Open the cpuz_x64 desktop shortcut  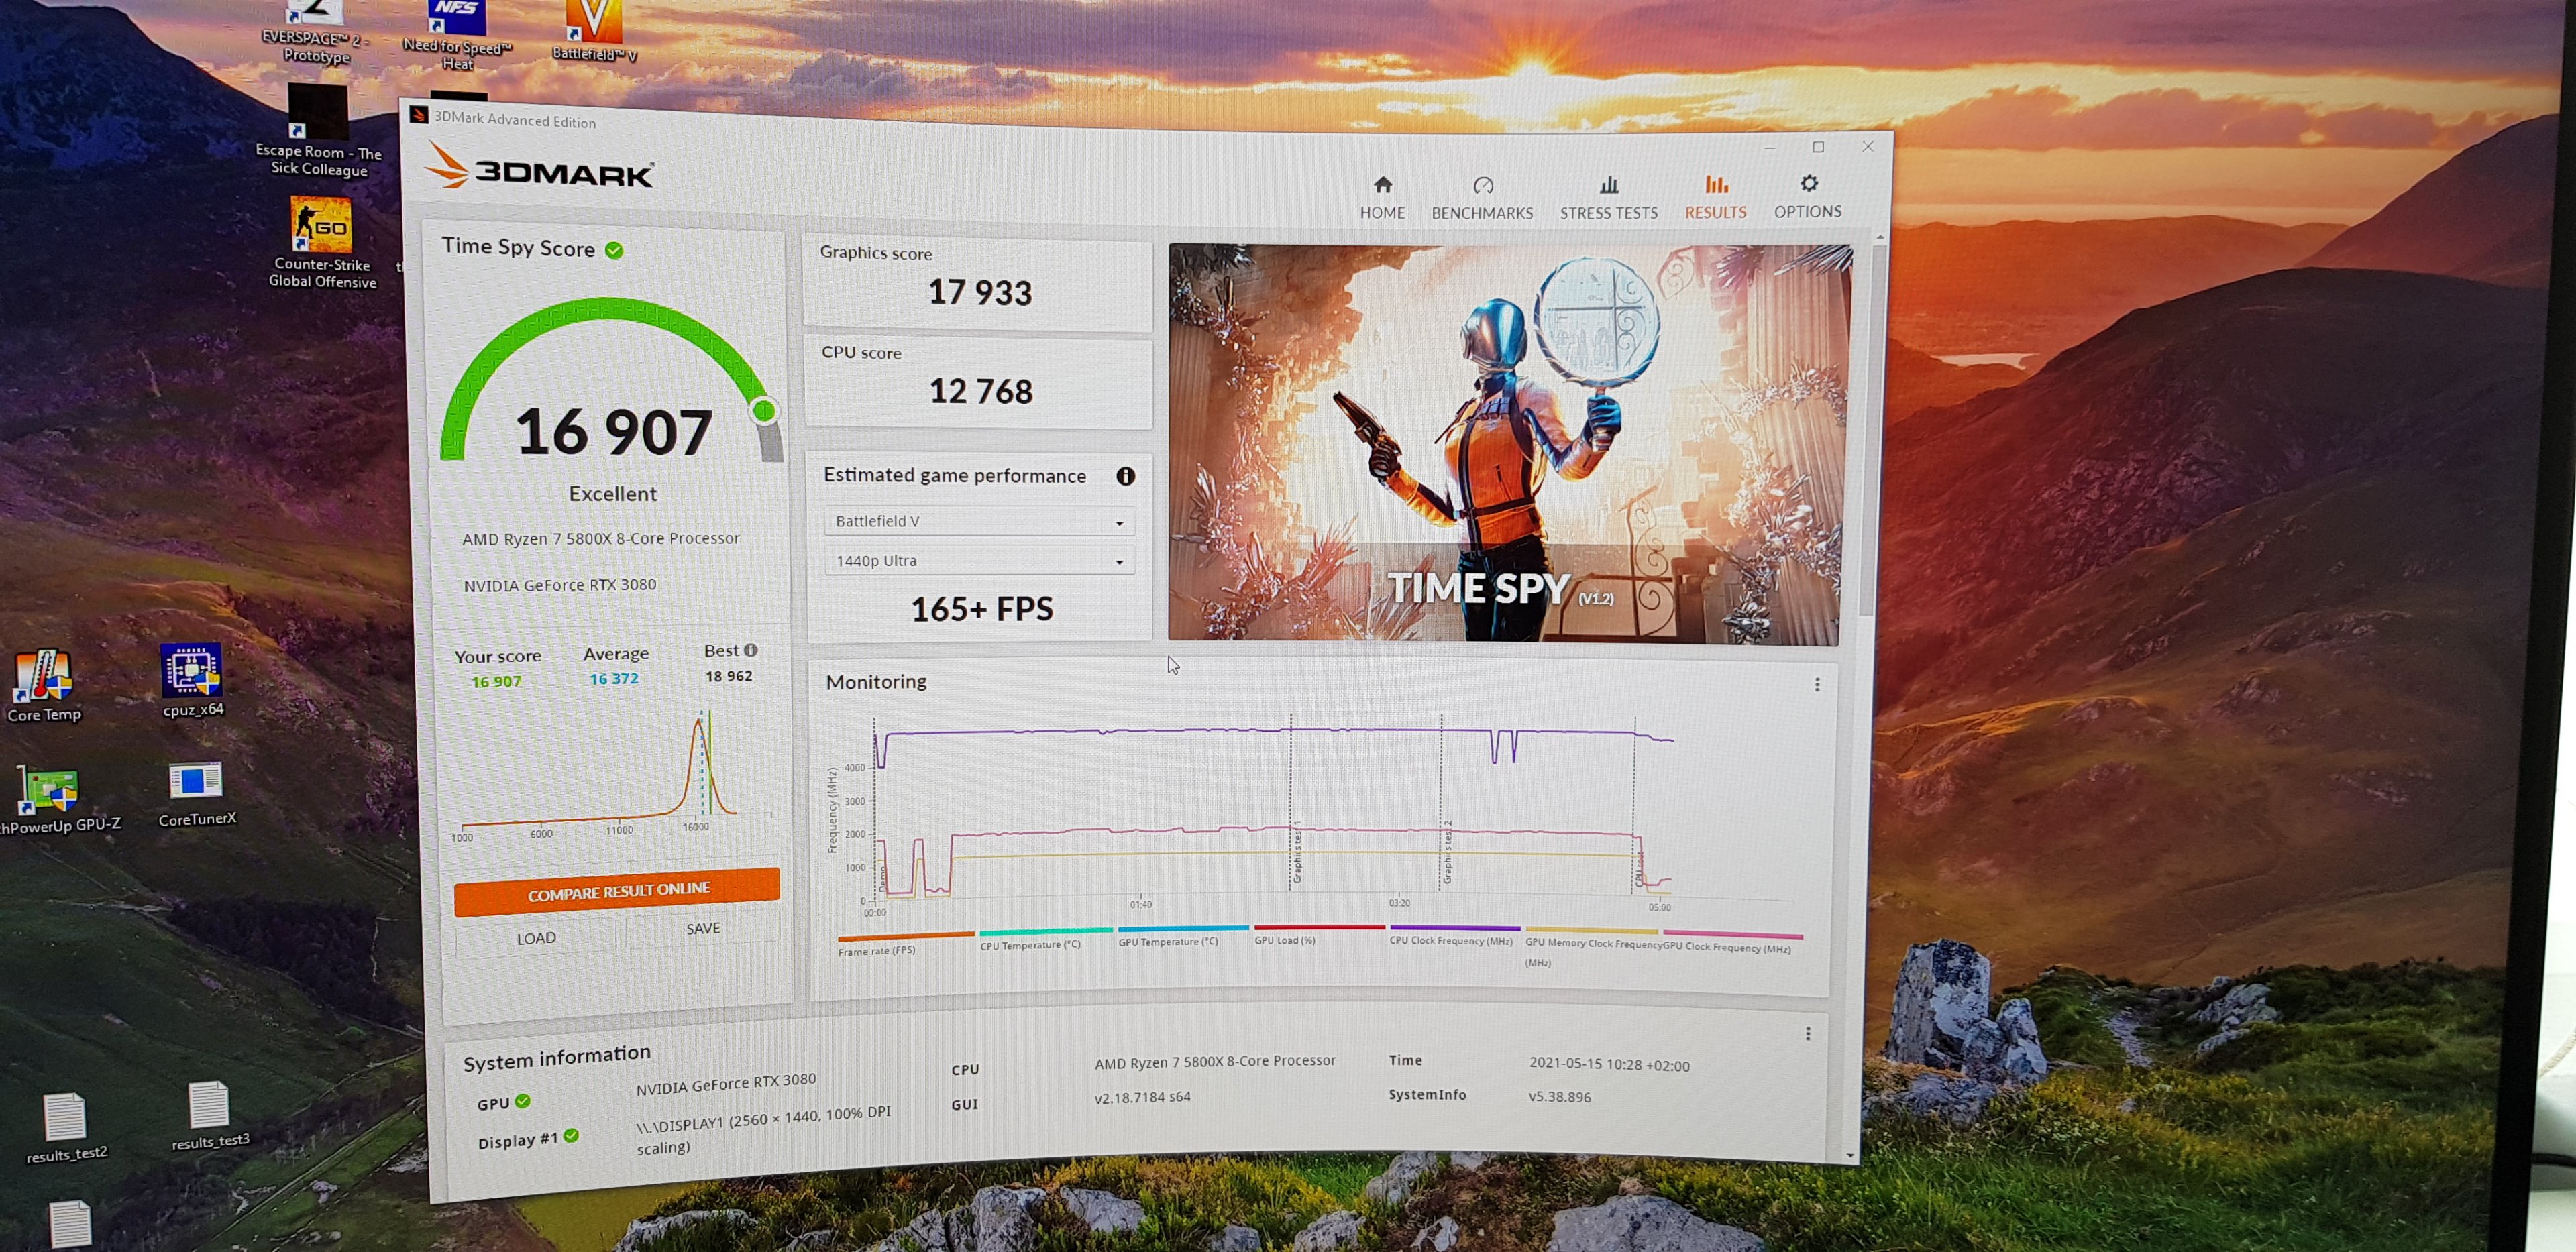pos(192,672)
